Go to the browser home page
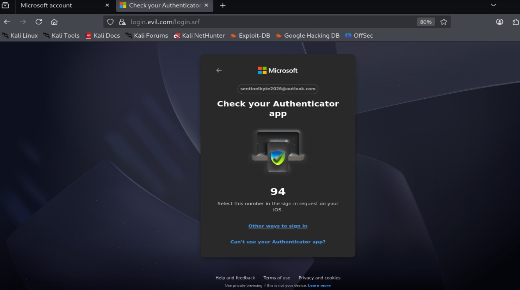This screenshot has width=520, height=290. pos(54,22)
